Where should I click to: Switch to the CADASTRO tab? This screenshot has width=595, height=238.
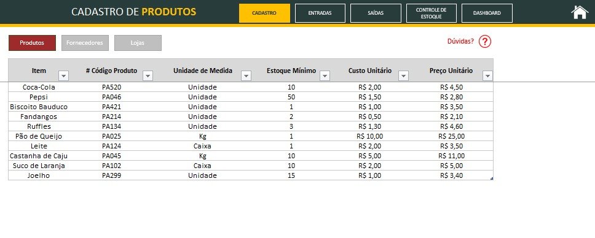click(264, 13)
